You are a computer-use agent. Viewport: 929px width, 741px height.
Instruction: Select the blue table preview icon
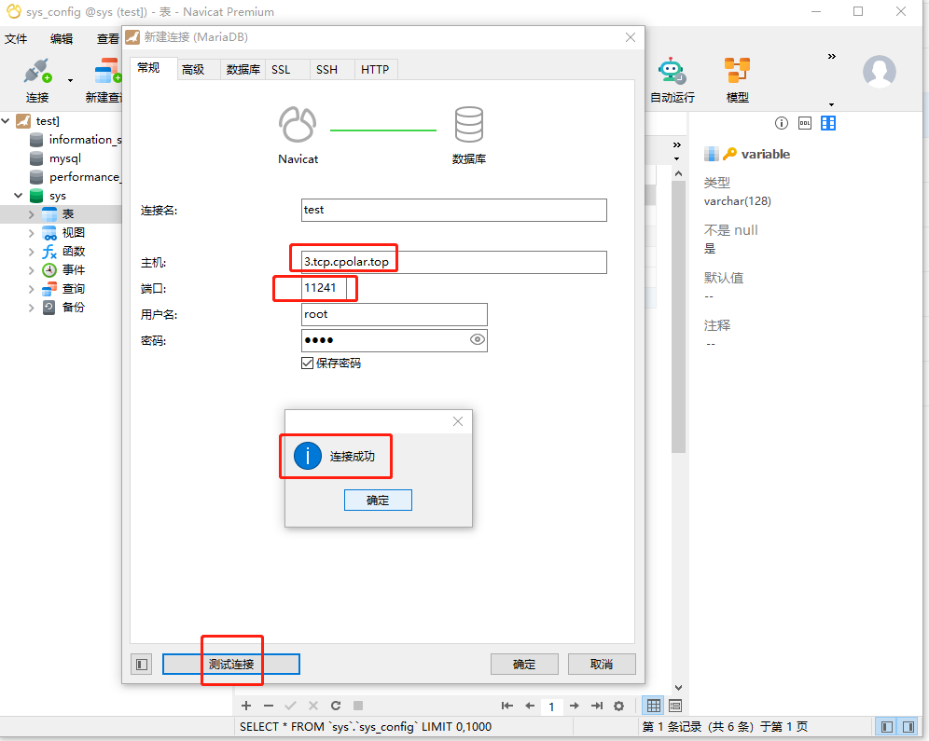point(828,123)
